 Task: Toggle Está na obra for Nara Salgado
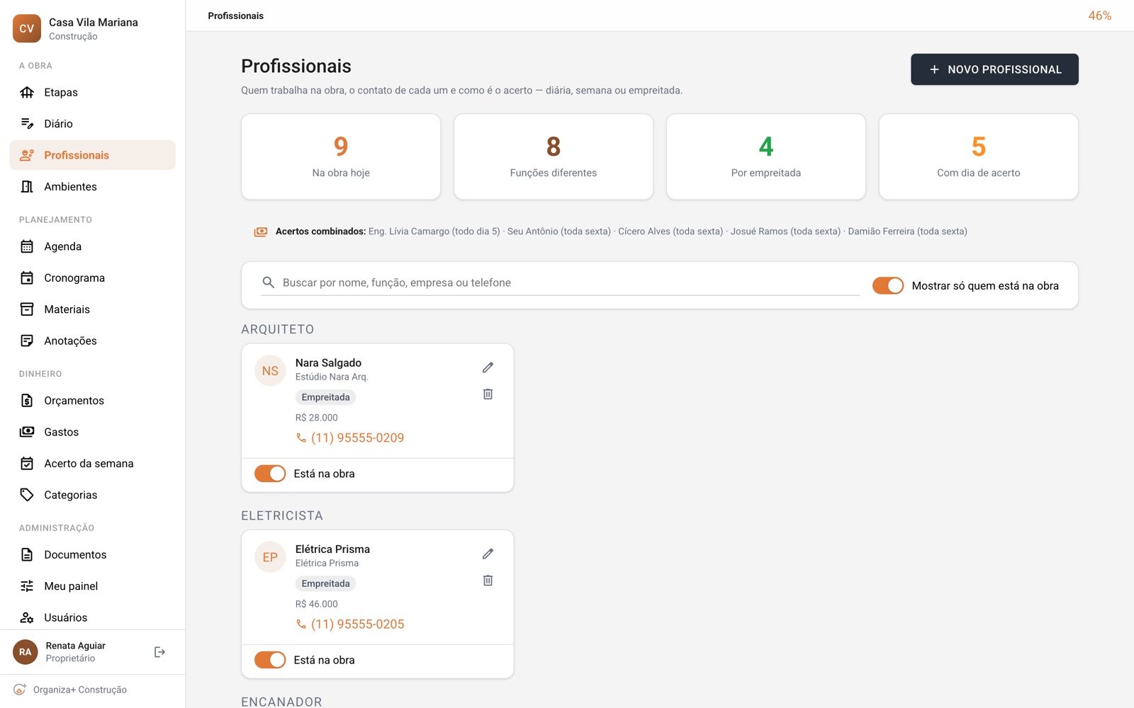(x=270, y=474)
